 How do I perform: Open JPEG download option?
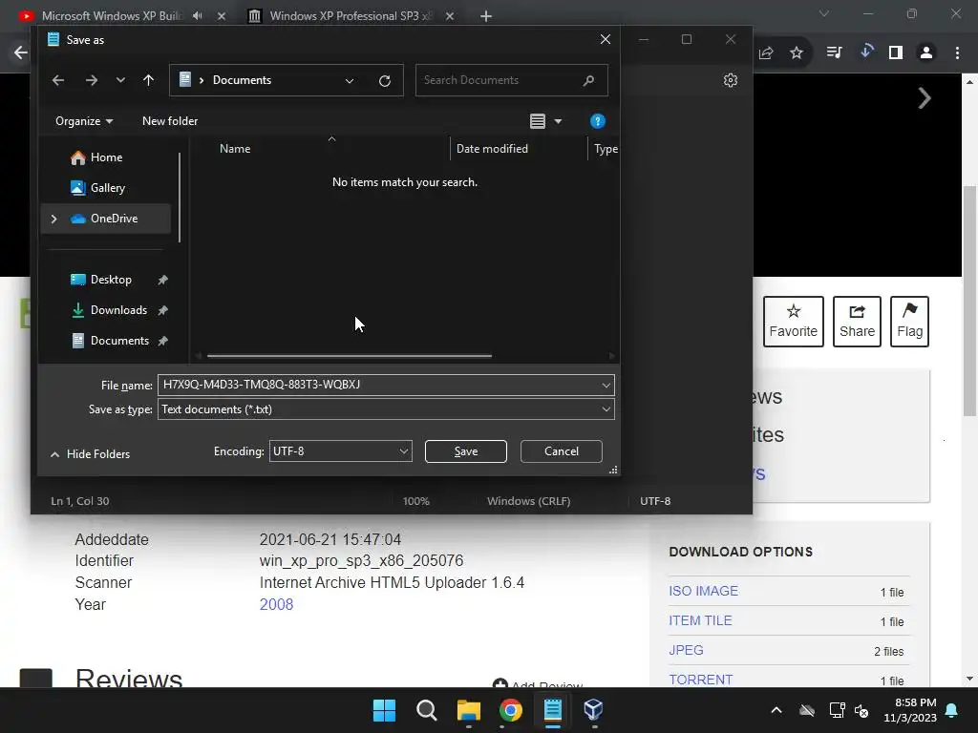[686, 650]
